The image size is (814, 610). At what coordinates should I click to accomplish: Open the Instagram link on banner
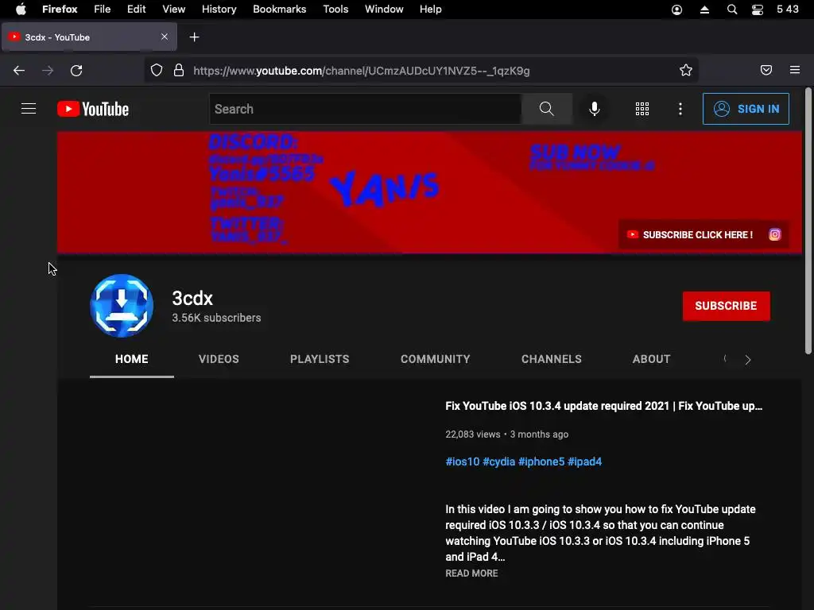point(774,234)
